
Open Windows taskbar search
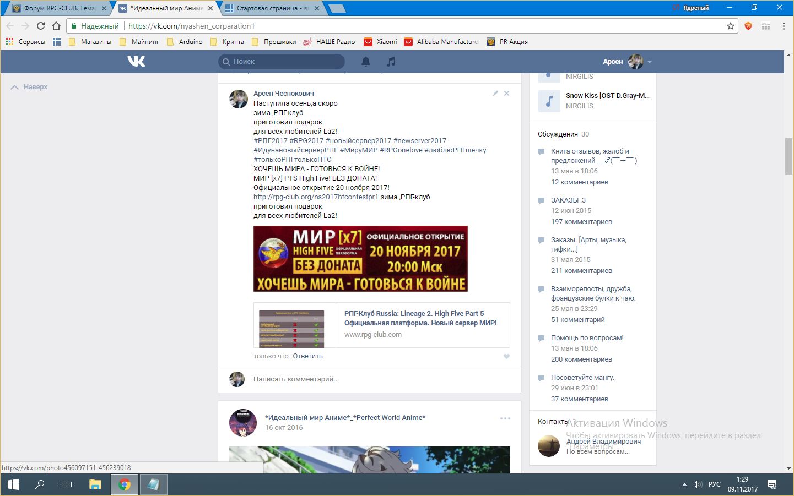pyautogui.click(x=40, y=484)
